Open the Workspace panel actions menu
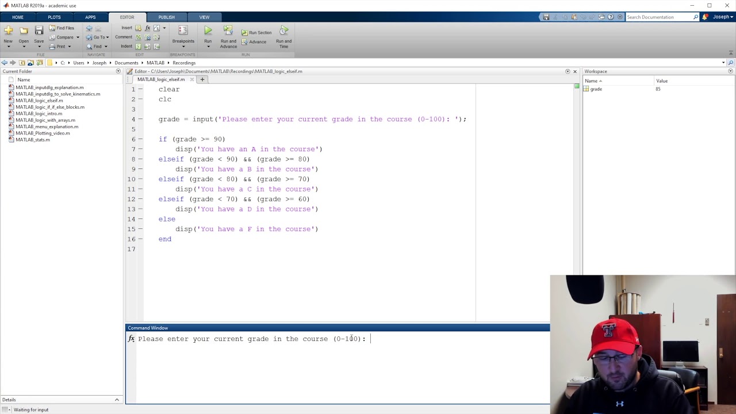This screenshot has height=414, width=736. [731, 71]
